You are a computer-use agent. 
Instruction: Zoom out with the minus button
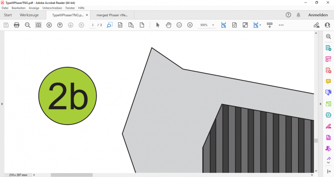[x=179, y=25]
